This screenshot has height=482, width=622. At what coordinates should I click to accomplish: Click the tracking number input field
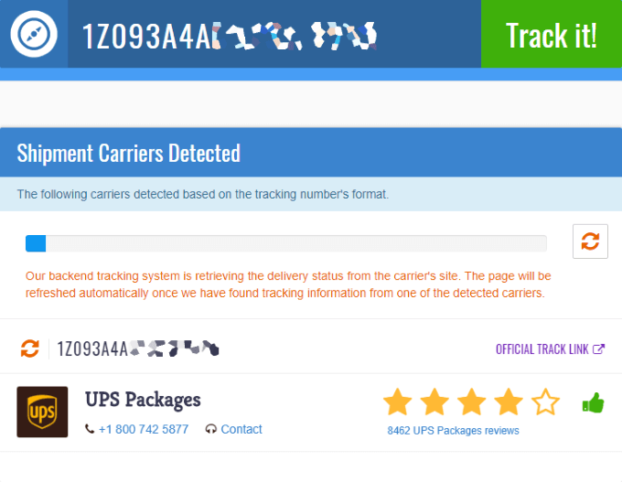coord(274,34)
